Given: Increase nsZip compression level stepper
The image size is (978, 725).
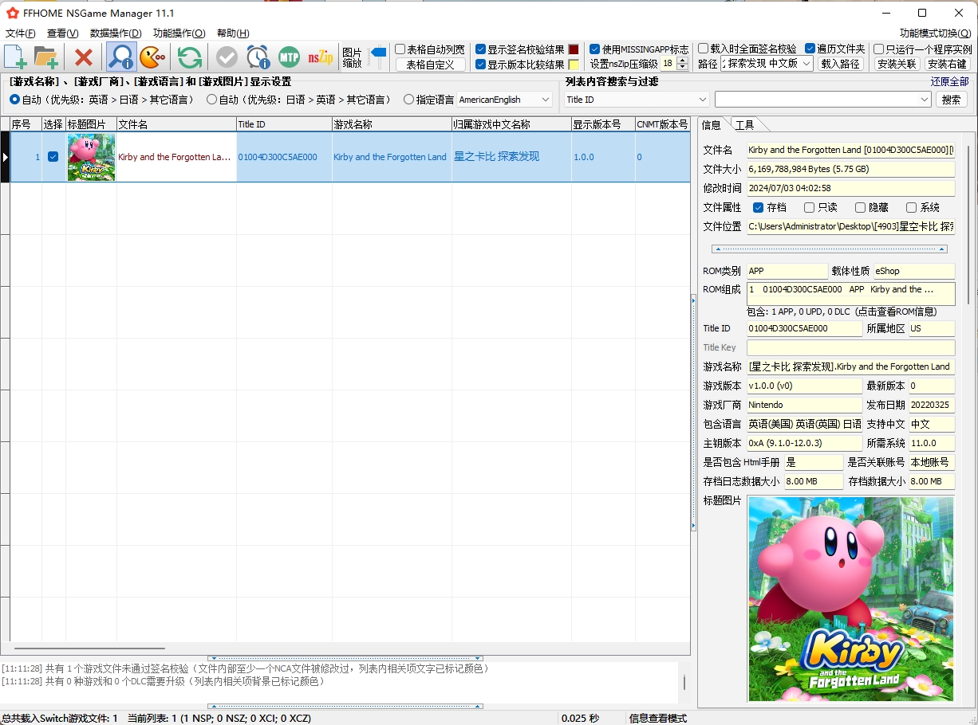Looking at the screenshot, I should click(x=683, y=61).
